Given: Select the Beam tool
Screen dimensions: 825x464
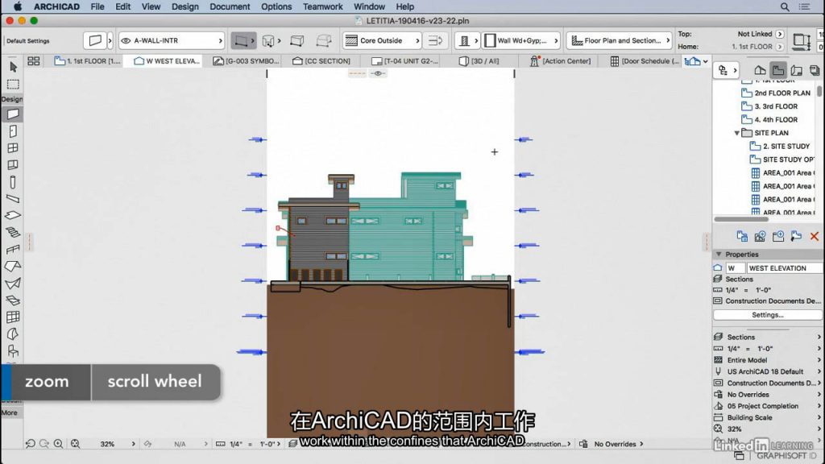Looking at the screenshot, I should pyautogui.click(x=13, y=199).
